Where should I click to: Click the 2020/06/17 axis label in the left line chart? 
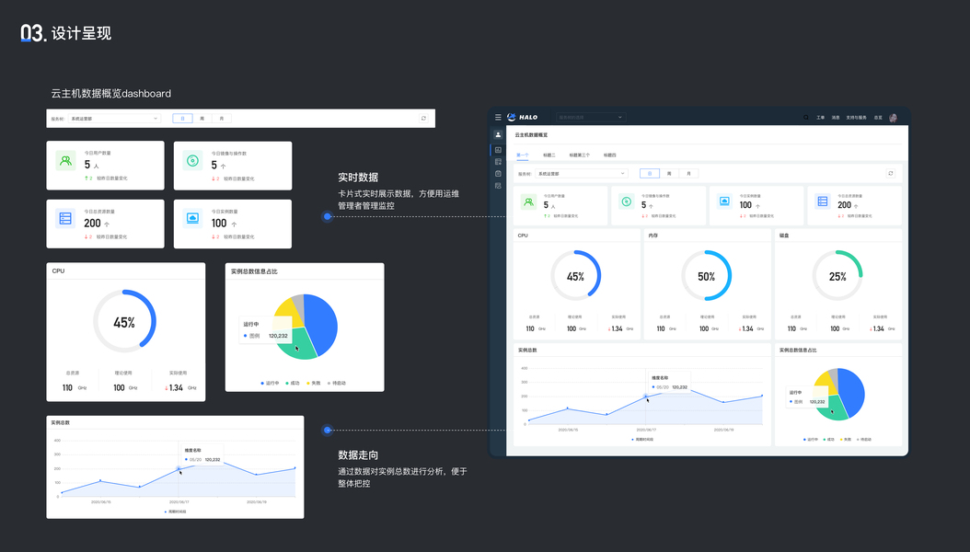tap(179, 502)
